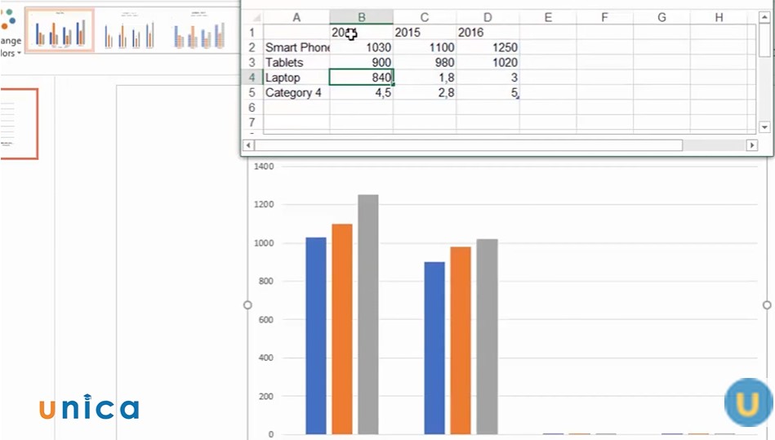Select row 6 header
Image resolution: width=775 pixels, height=440 pixels.
tap(252, 108)
